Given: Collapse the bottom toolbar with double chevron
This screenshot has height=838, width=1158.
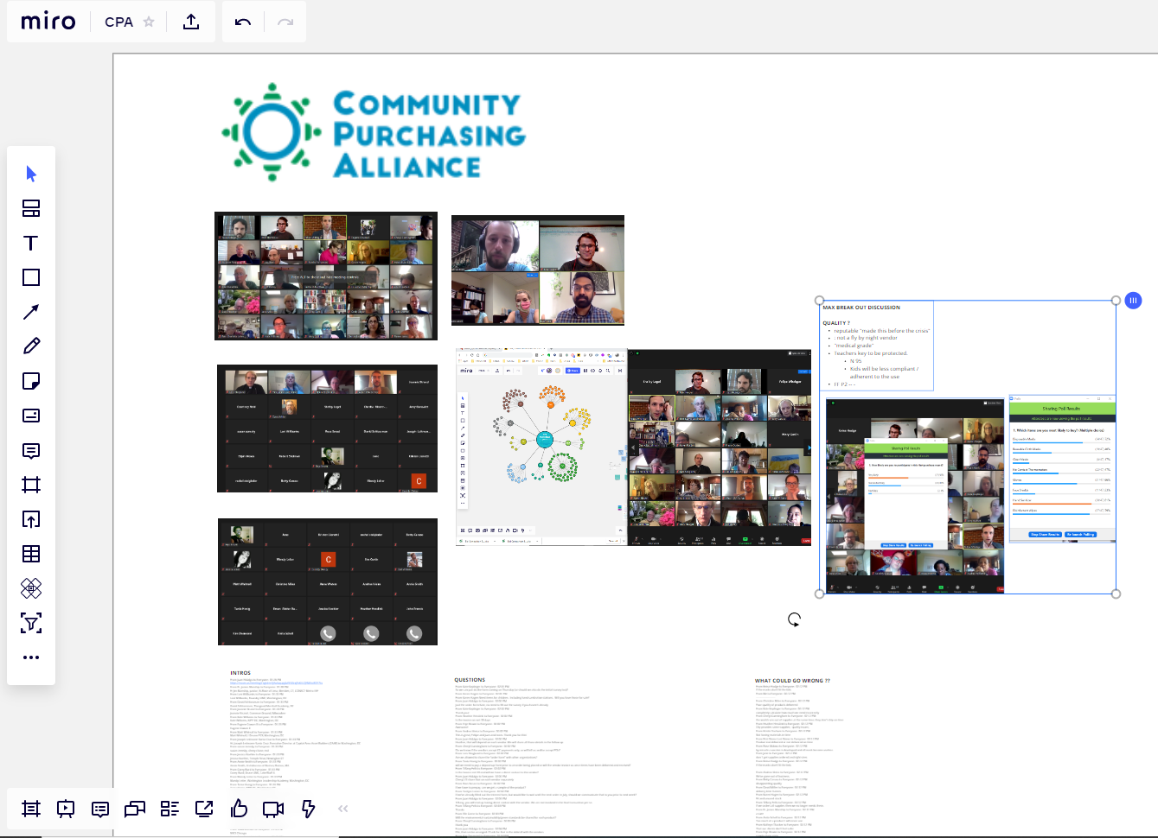Looking at the screenshot, I should (x=342, y=809).
